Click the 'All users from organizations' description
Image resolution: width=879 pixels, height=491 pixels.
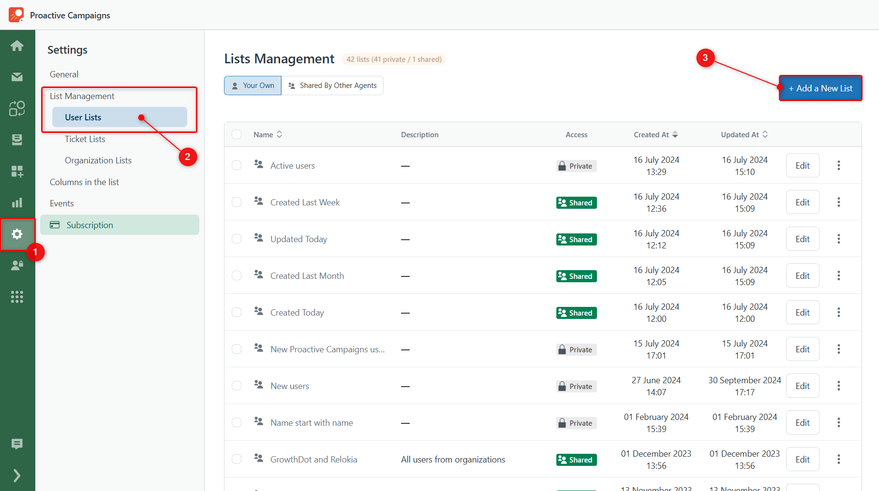[x=453, y=459]
